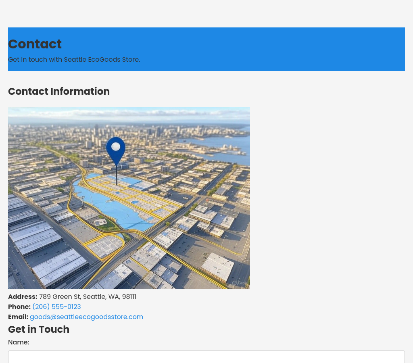This screenshot has height=363, width=413.
Task: Select the Contact Information heading
Action: tap(59, 91)
